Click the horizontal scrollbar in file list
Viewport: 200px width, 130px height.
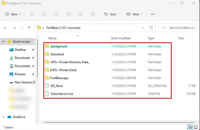(x=120, y=122)
